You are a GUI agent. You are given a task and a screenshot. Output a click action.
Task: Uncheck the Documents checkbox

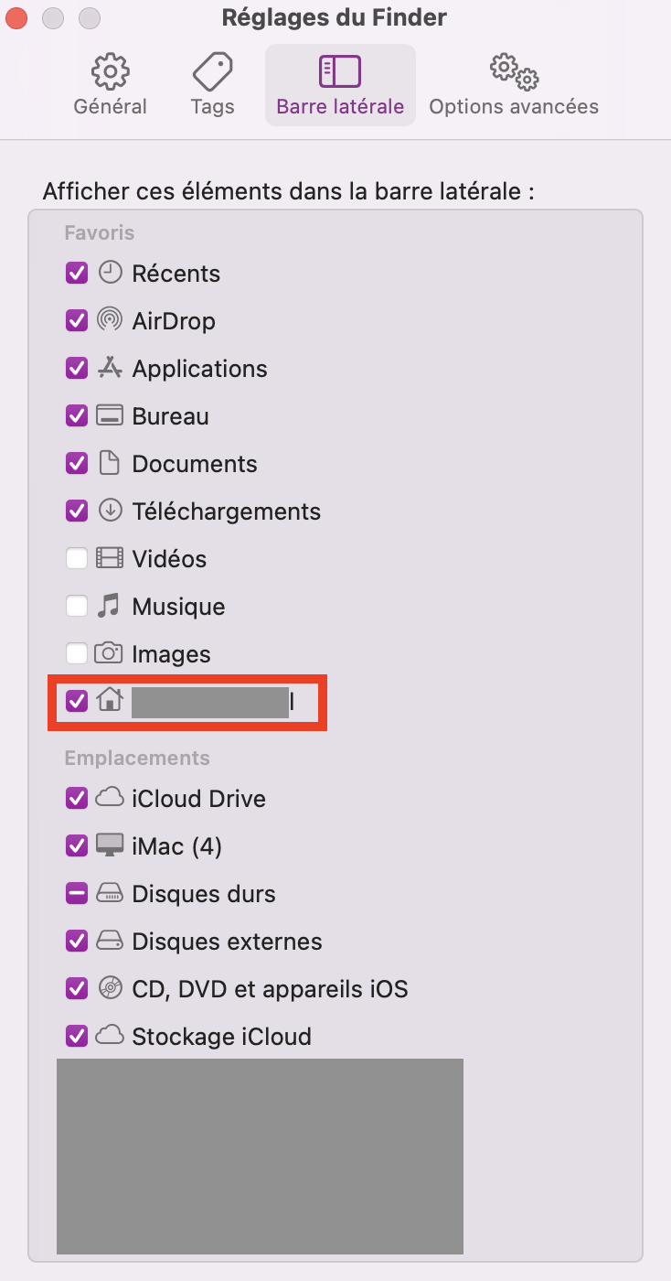(77, 463)
